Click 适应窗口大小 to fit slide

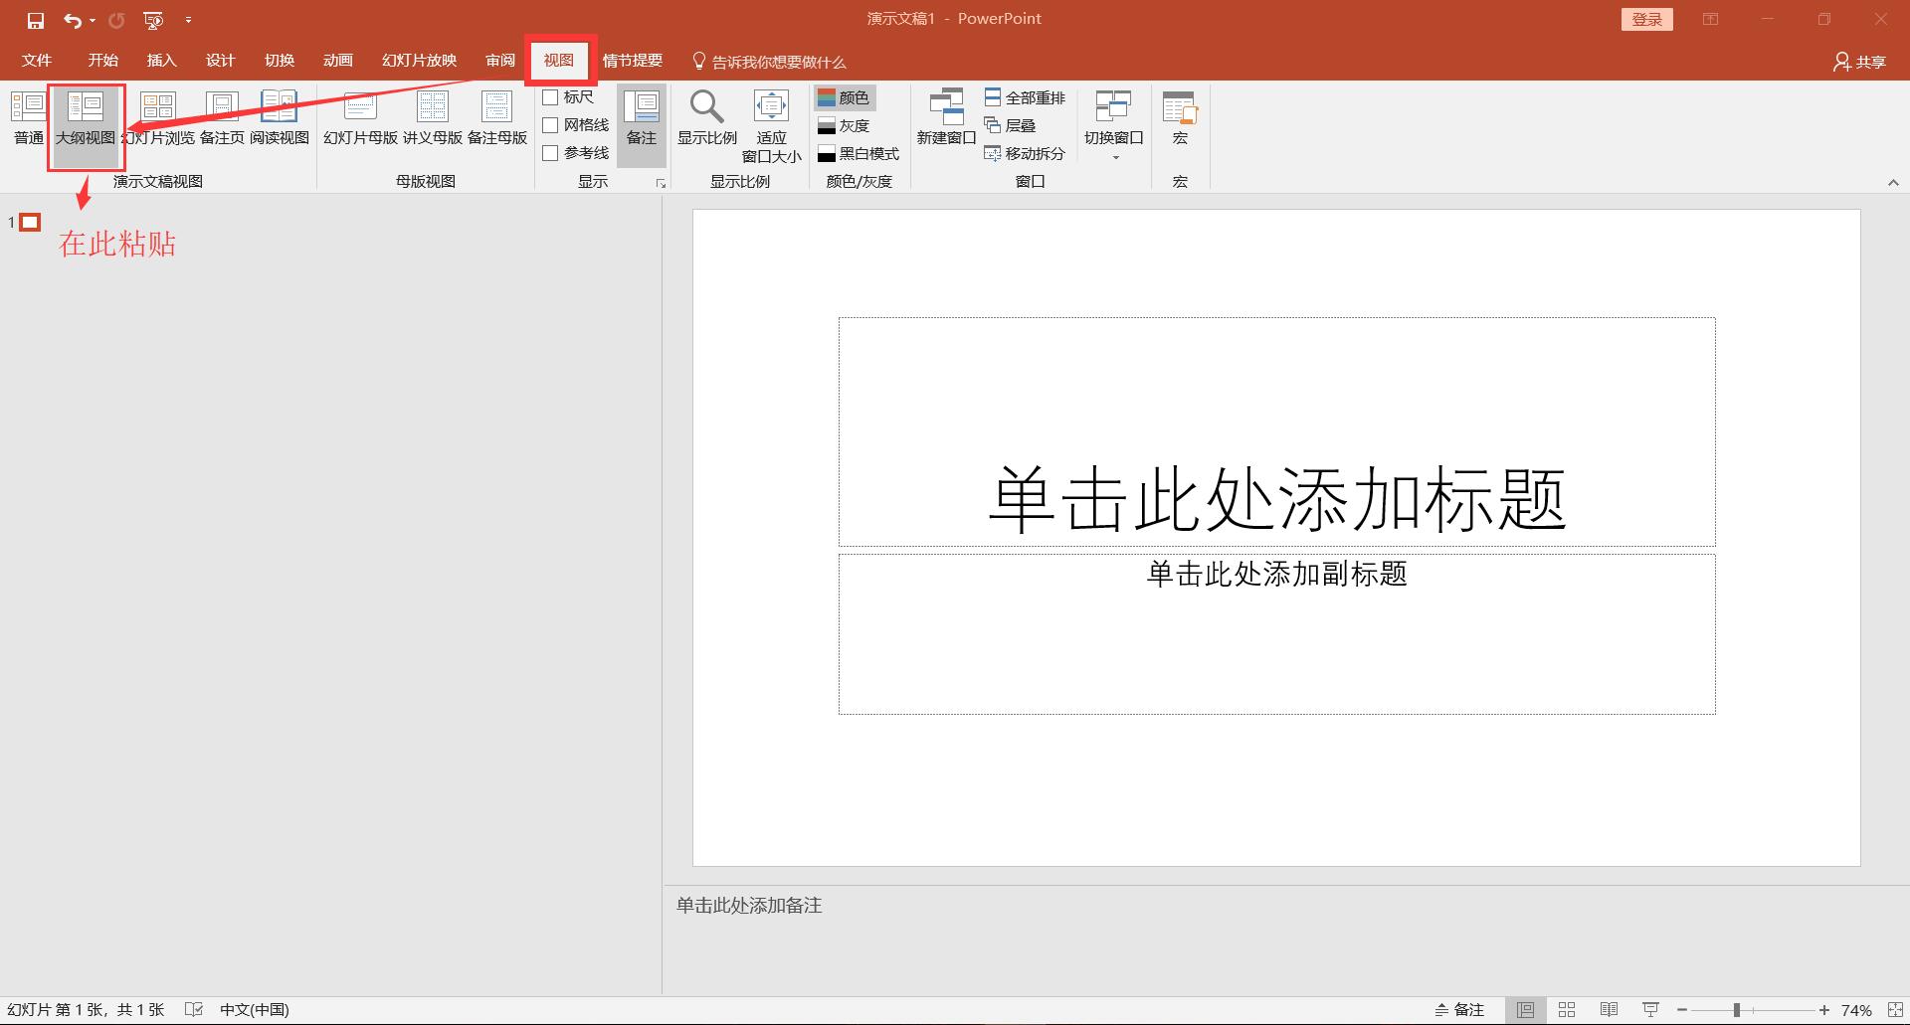[x=772, y=124]
